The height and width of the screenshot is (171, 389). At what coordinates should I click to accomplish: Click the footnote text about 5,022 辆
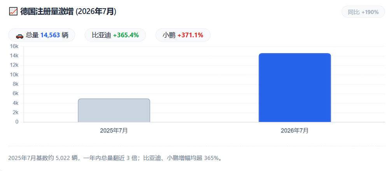pyautogui.click(x=115, y=158)
